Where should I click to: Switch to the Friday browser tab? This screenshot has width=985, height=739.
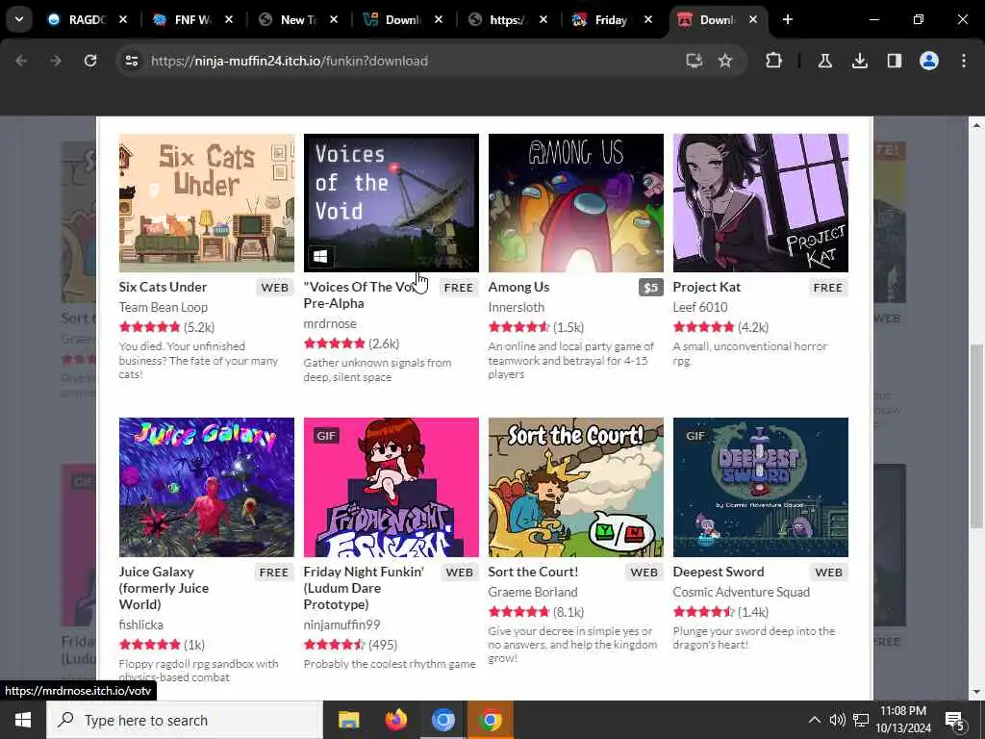click(x=609, y=19)
